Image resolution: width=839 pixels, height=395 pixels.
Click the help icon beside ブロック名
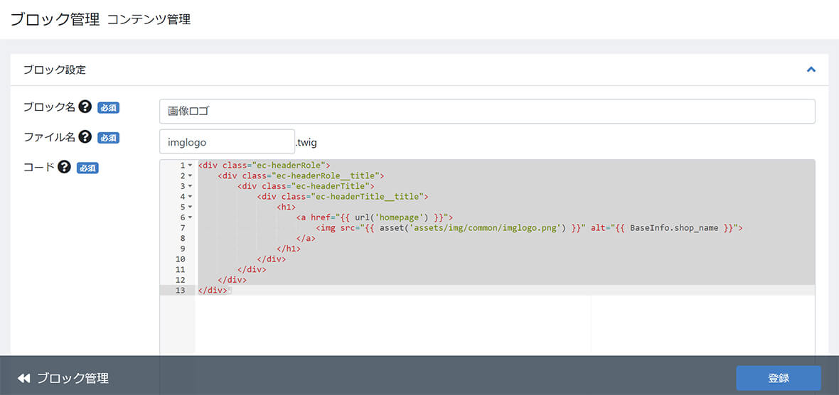tap(85, 107)
